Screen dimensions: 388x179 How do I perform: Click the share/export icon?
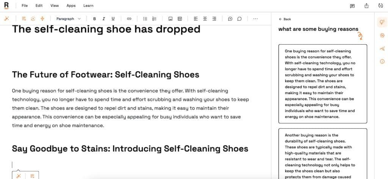point(366,6)
